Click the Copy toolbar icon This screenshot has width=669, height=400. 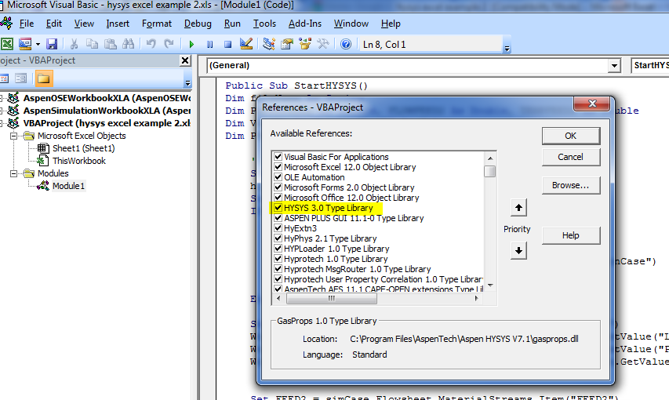[92, 44]
